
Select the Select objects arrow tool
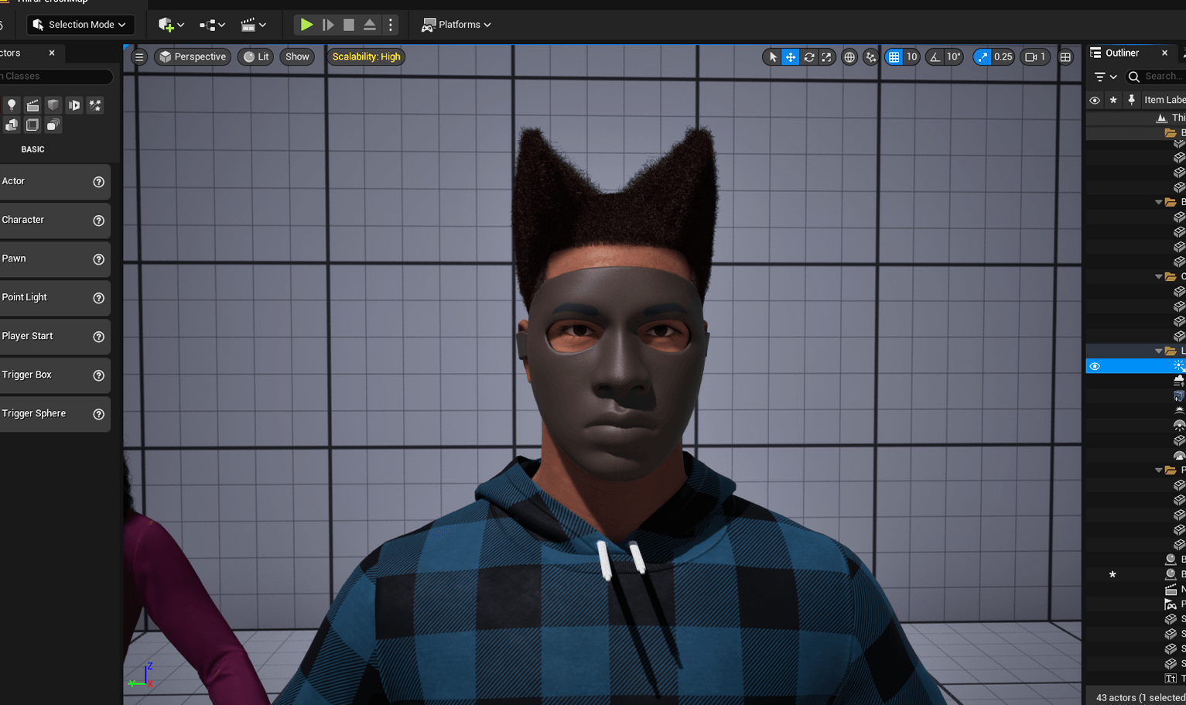click(x=772, y=56)
